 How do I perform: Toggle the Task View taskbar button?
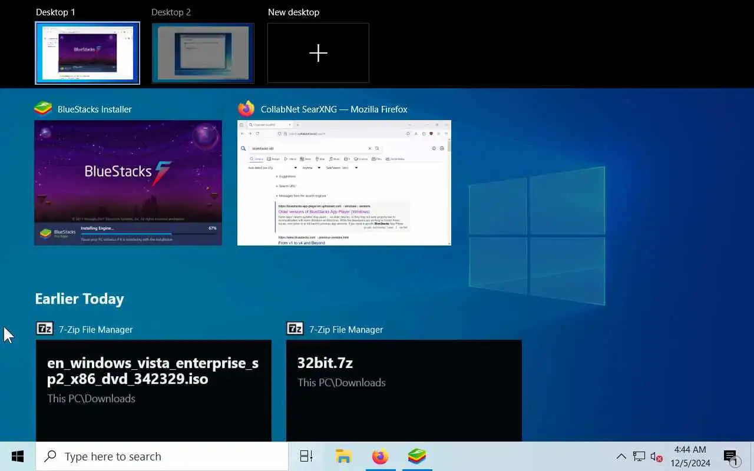coord(306,456)
